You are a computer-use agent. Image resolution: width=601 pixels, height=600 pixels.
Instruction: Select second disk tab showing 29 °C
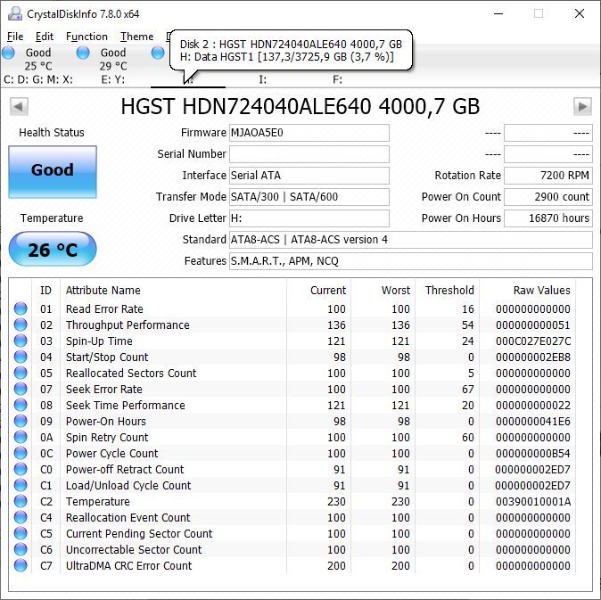click(112, 65)
